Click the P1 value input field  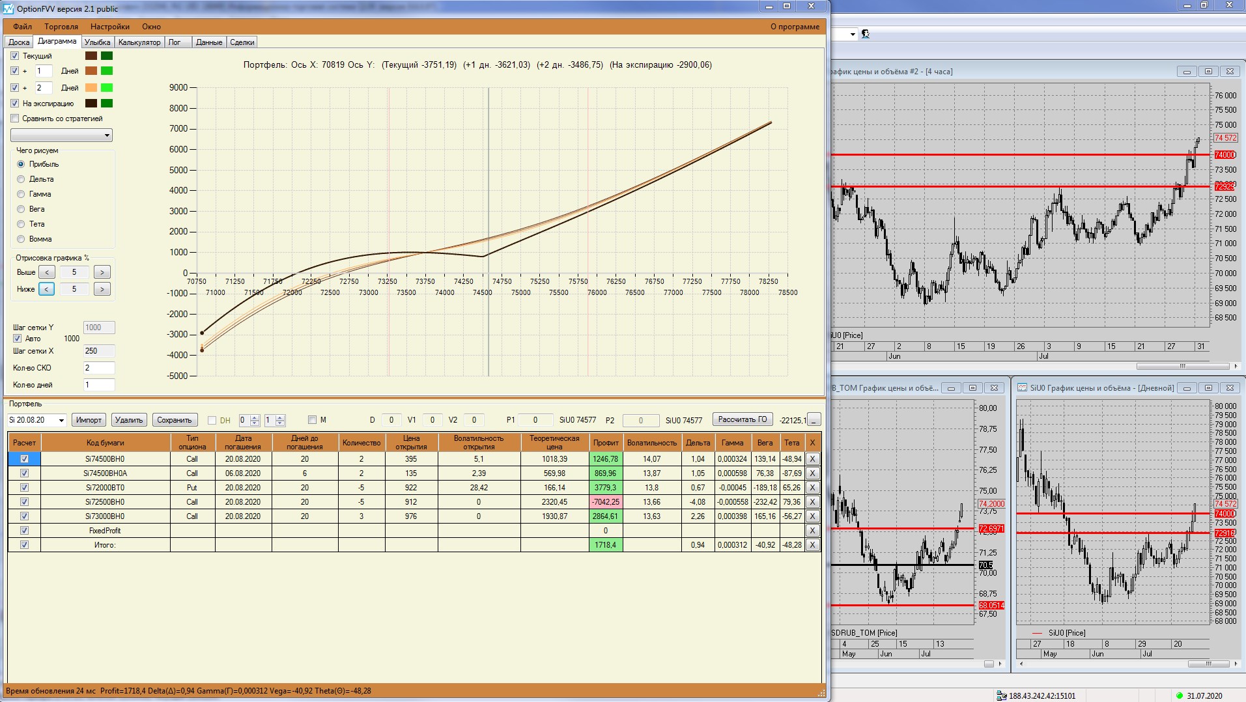[535, 420]
